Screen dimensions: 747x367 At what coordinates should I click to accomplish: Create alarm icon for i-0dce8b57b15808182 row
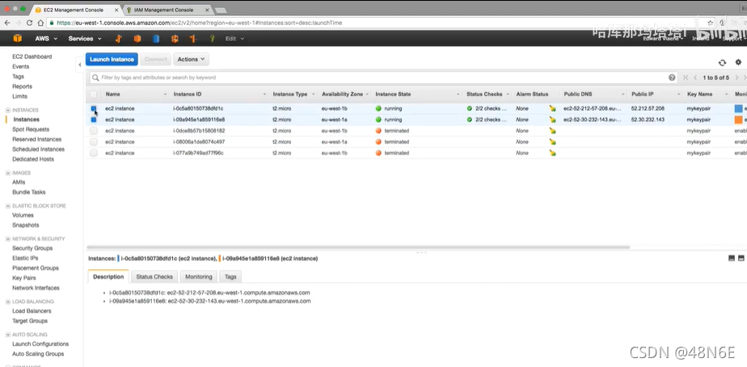click(552, 131)
